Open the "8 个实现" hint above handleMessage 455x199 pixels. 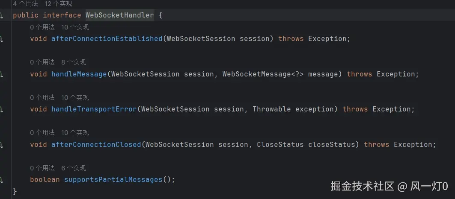pos(74,62)
